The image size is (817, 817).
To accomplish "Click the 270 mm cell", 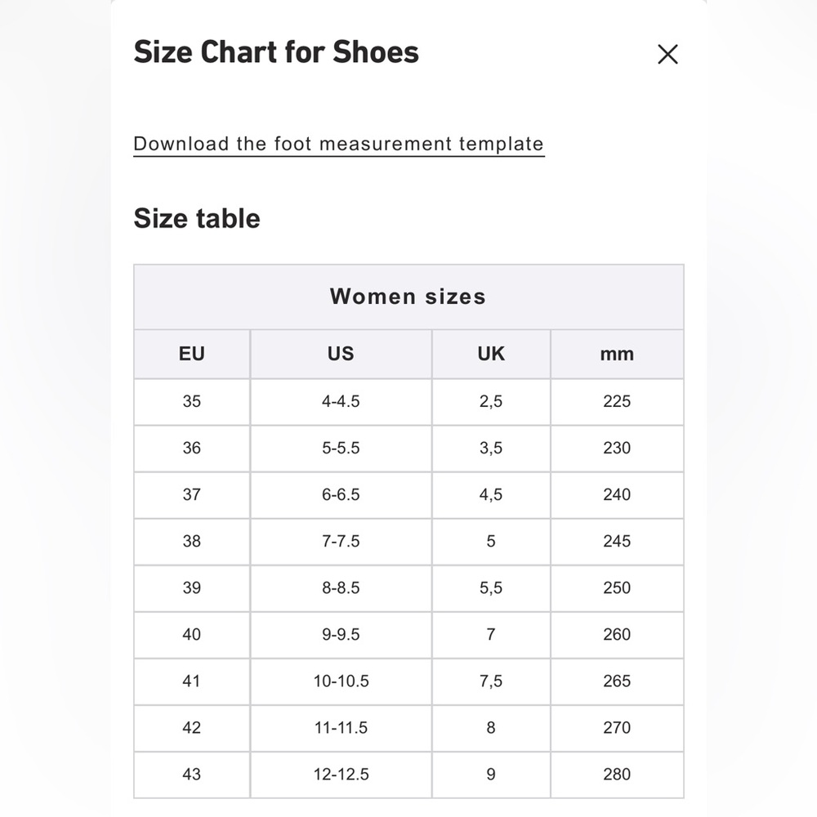I will coord(617,728).
